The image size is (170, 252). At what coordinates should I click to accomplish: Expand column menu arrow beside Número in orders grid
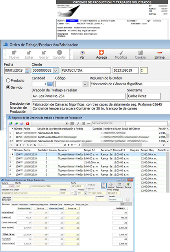tap(12, 129)
